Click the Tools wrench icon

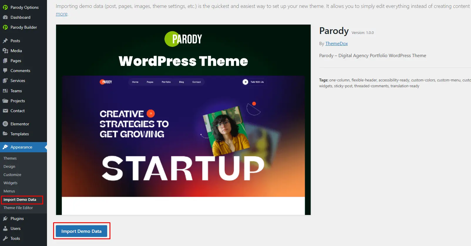coord(5,238)
